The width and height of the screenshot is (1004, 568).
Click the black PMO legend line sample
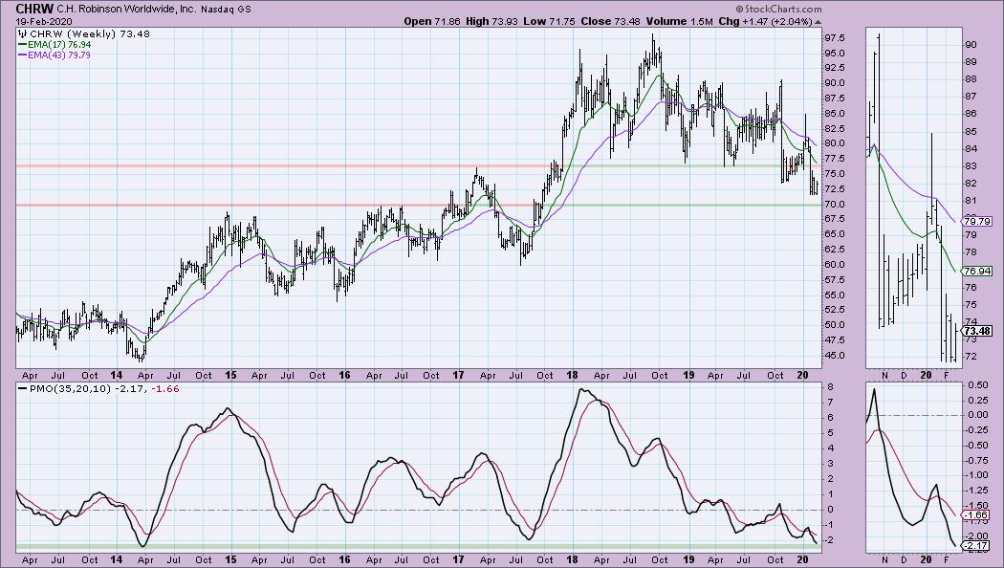tap(22, 388)
